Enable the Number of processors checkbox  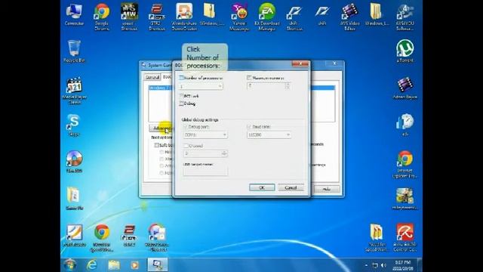pos(181,78)
